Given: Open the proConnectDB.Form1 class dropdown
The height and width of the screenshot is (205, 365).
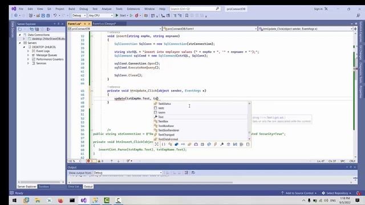Looking at the screenshot, I should click(x=210, y=29).
